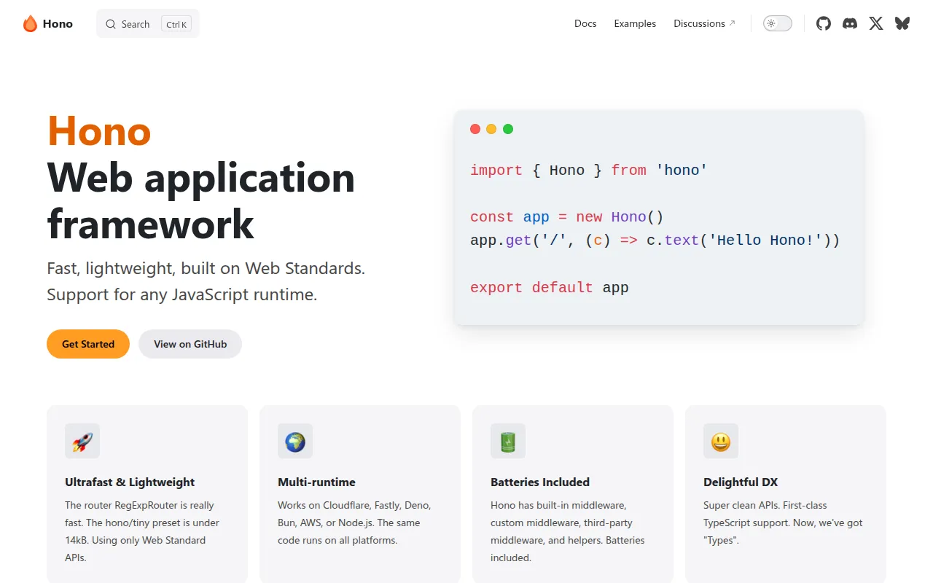Screen dimensions: 933x583
Task: Click the rocket emoji icon
Action: pyautogui.click(x=82, y=442)
